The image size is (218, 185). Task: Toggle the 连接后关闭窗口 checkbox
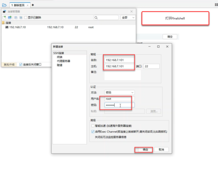click(x=21, y=64)
